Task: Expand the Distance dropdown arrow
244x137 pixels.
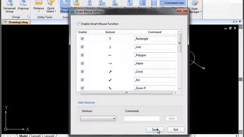Action: [39, 11]
